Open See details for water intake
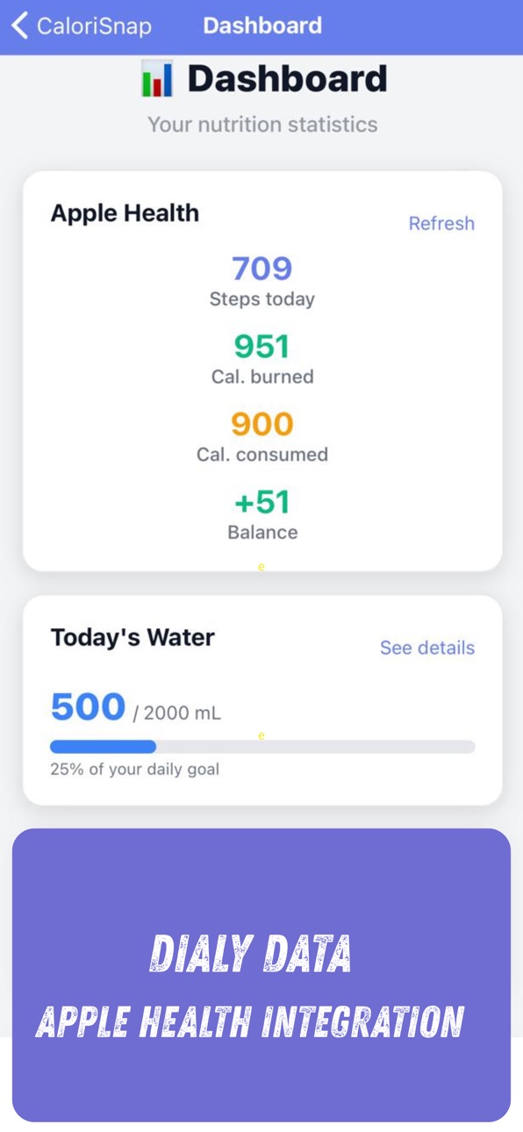This screenshot has height=1132, width=523. point(427,648)
